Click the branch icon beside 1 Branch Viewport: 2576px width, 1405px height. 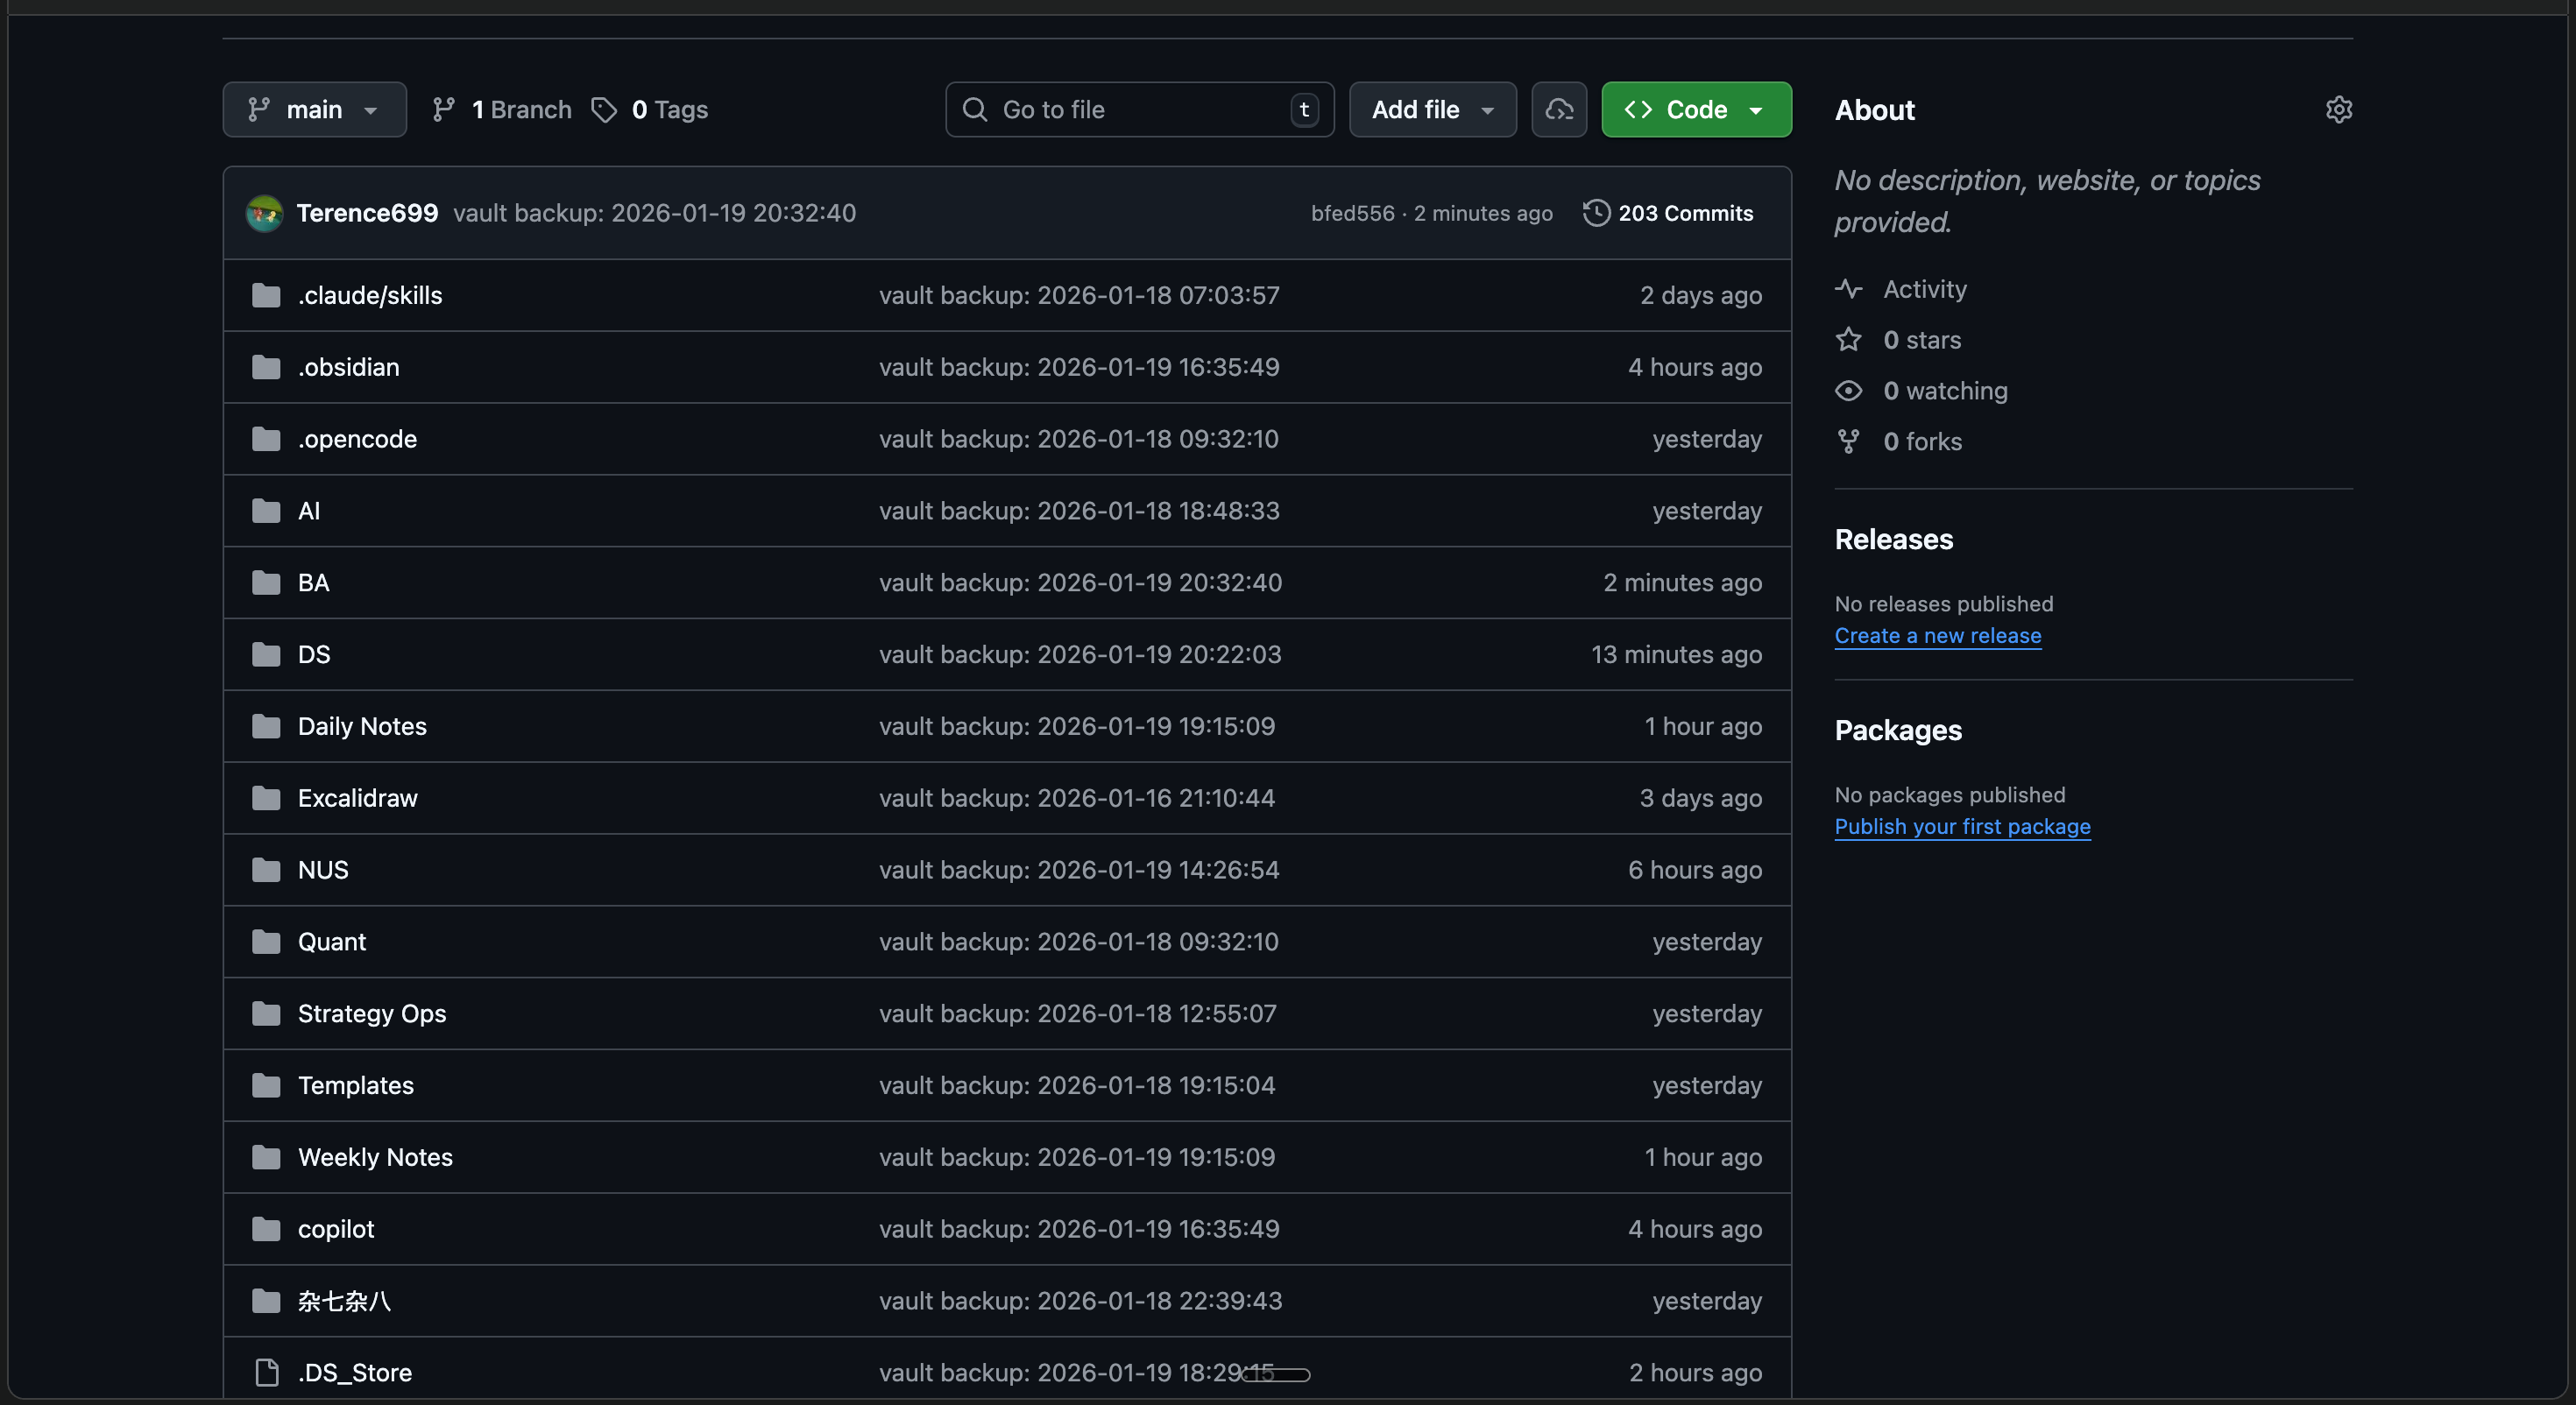coord(443,109)
